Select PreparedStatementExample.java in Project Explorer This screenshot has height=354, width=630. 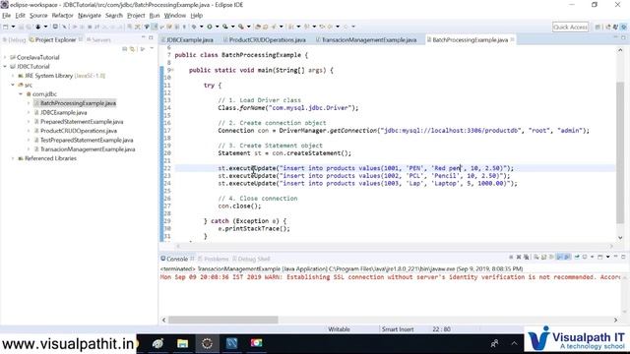tap(82, 122)
